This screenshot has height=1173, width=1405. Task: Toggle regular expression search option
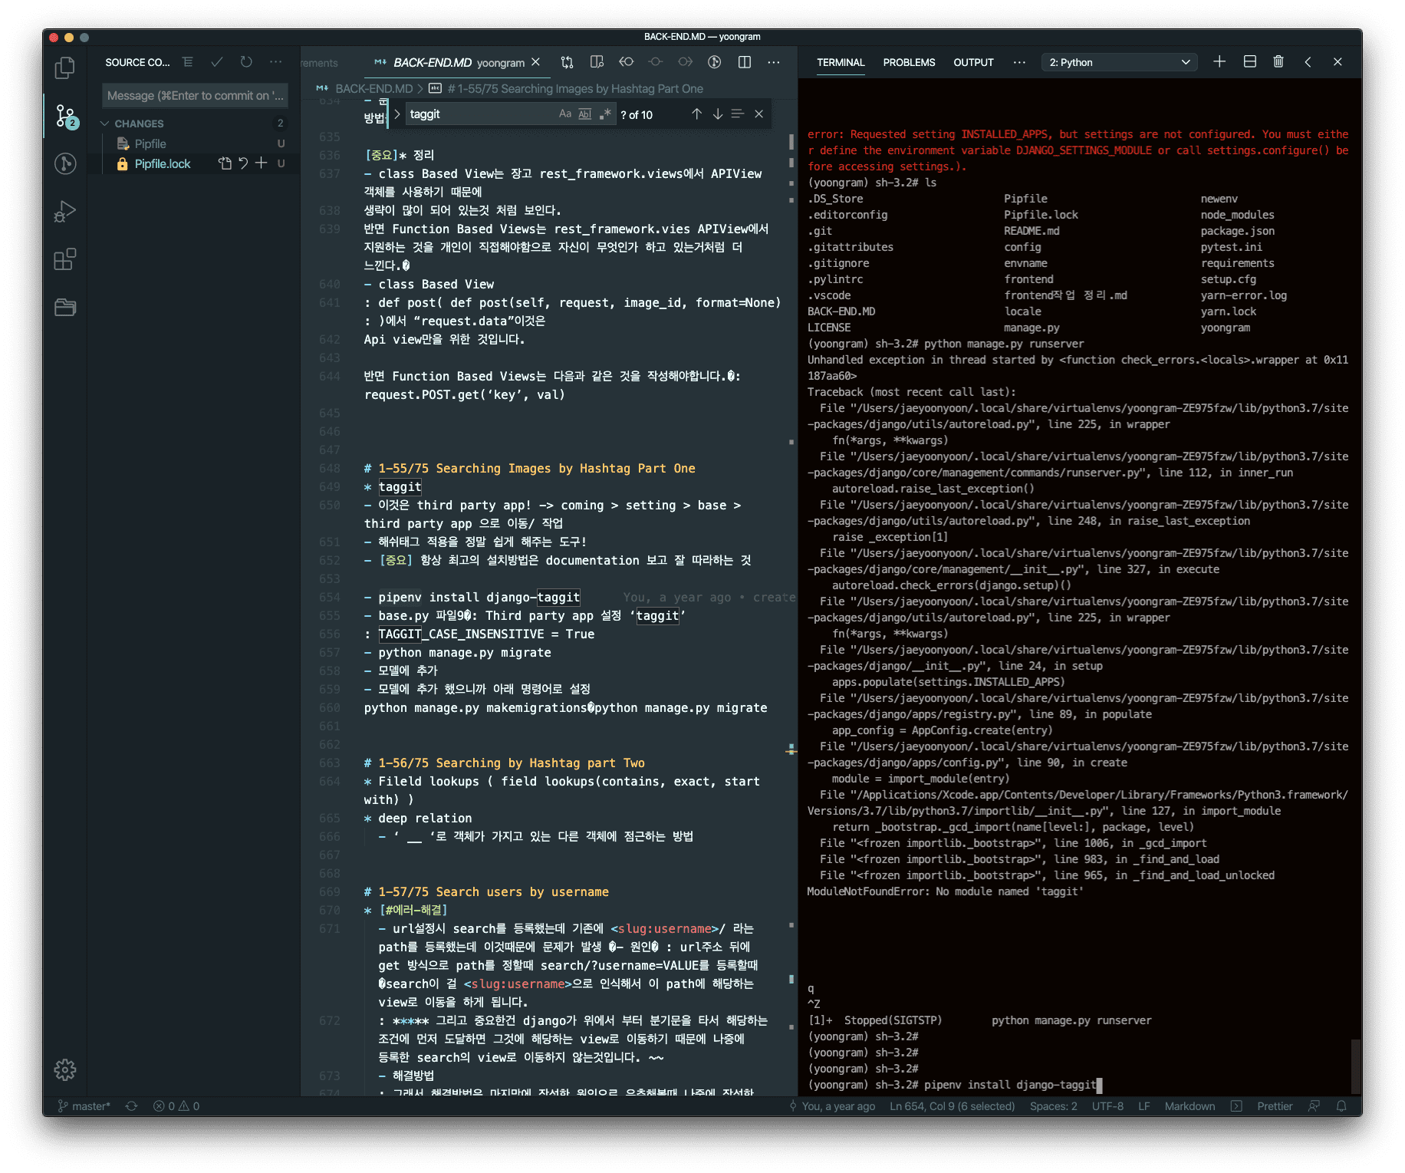tap(605, 114)
